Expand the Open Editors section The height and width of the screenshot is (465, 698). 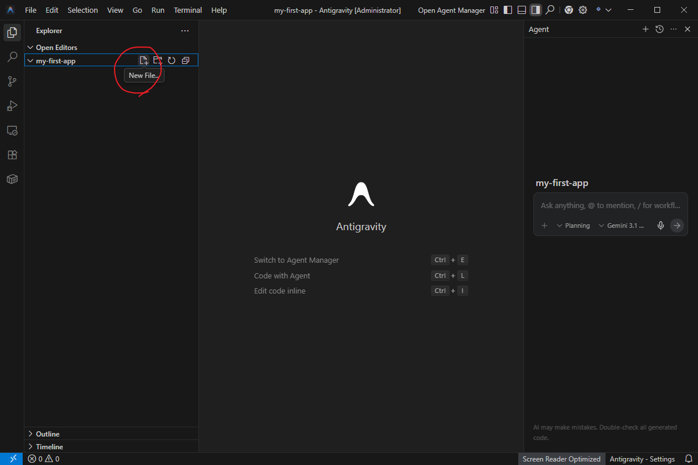(x=111, y=48)
